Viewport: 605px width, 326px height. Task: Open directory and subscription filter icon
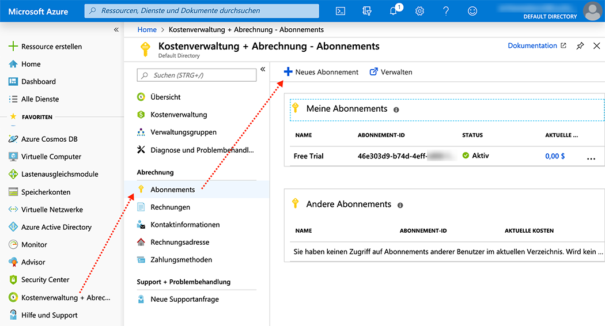[367, 11]
